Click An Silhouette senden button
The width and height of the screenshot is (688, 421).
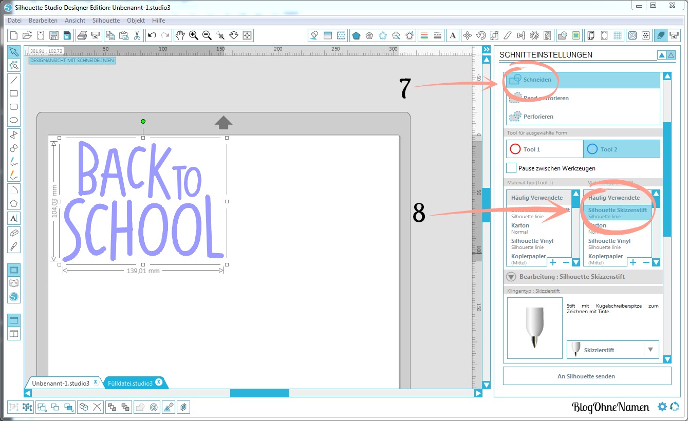point(586,376)
